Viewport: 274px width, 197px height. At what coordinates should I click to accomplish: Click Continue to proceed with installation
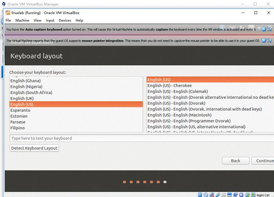tap(263, 161)
